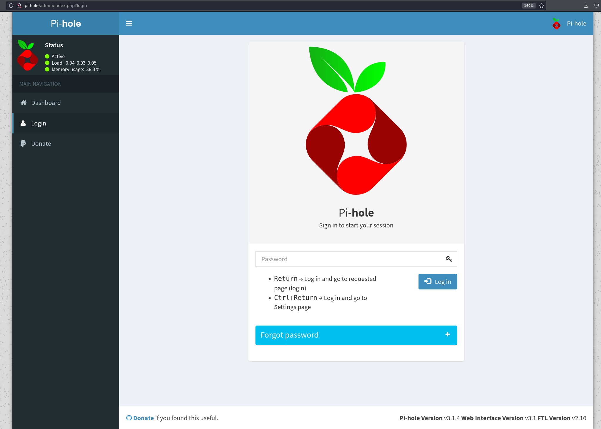This screenshot has height=429, width=601.
Task: Click the key icon in the Password field
Action: (x=449, y=259)
